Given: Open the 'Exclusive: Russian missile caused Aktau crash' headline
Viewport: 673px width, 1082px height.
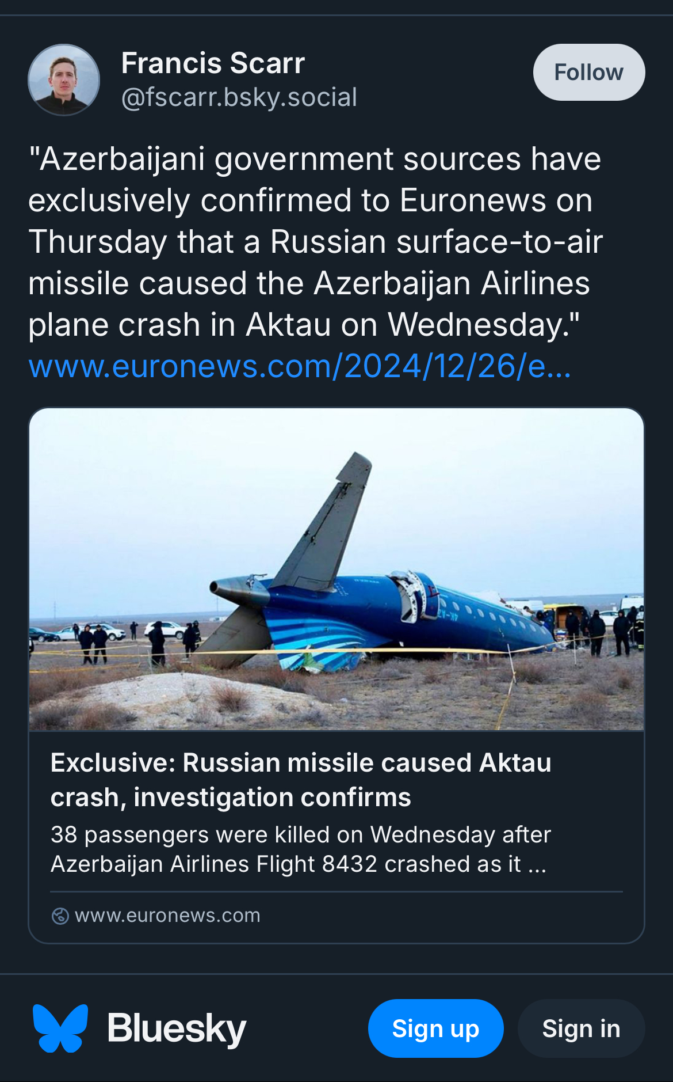Looking at the screenshot, I should click(301, 780).
